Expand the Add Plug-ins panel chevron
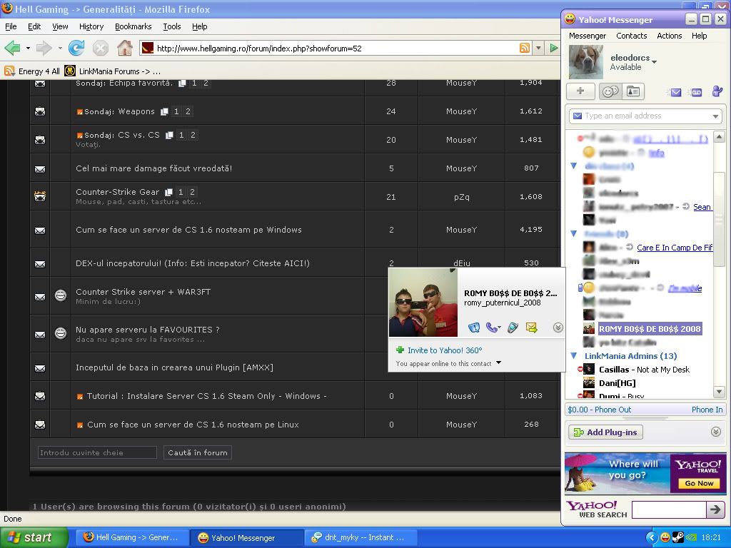 pyautogui.click(x=716, y=432)
